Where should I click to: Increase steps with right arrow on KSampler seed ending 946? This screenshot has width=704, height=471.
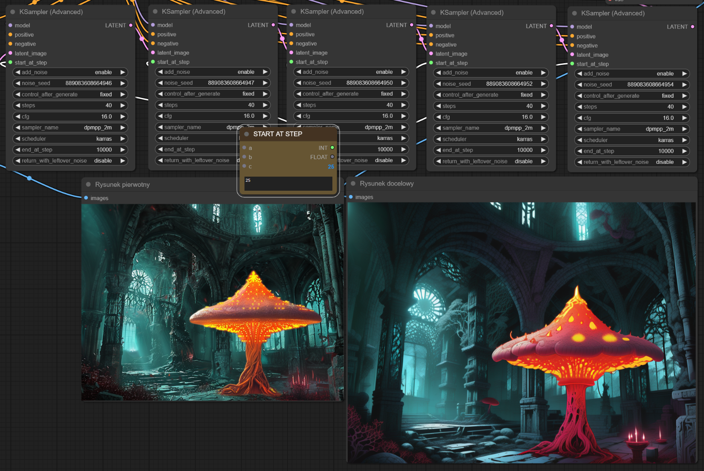click(x=123, y=105)
